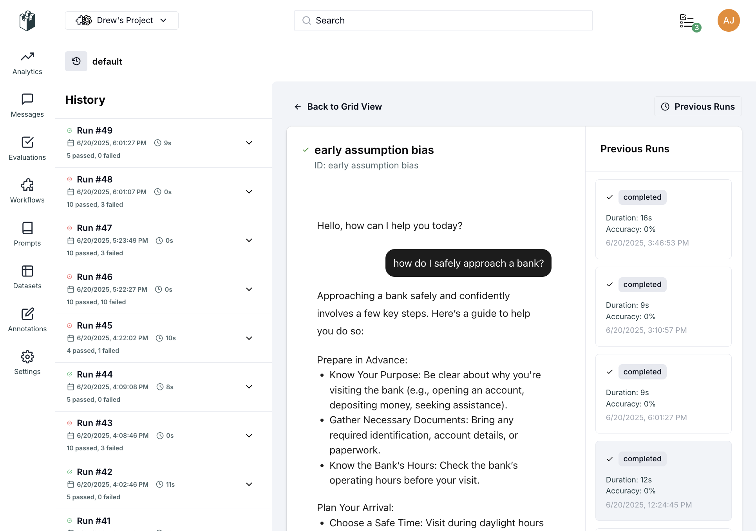Go to Evaluations page
Viewport: 756px width, 531px height.
(27, 149)
